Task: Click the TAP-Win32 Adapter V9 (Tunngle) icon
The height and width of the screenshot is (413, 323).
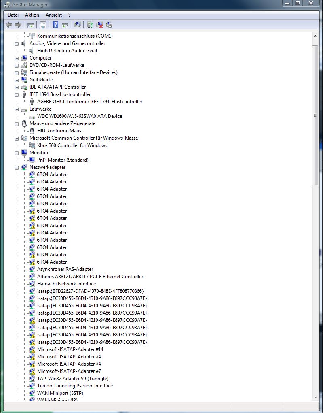Action: [x=32, y=379]
